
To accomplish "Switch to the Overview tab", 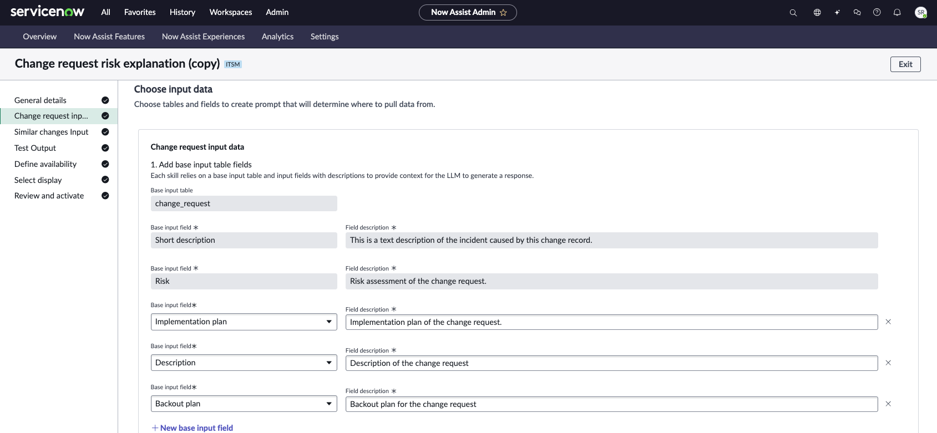I will click(x=40, y=37).
